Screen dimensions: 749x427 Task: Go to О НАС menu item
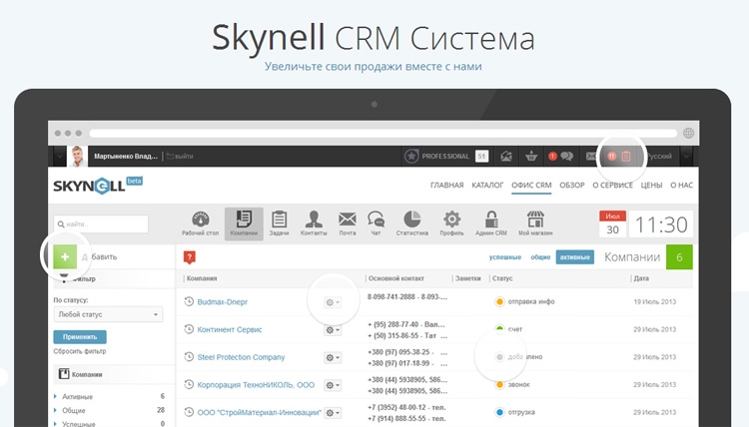[681, 186]
